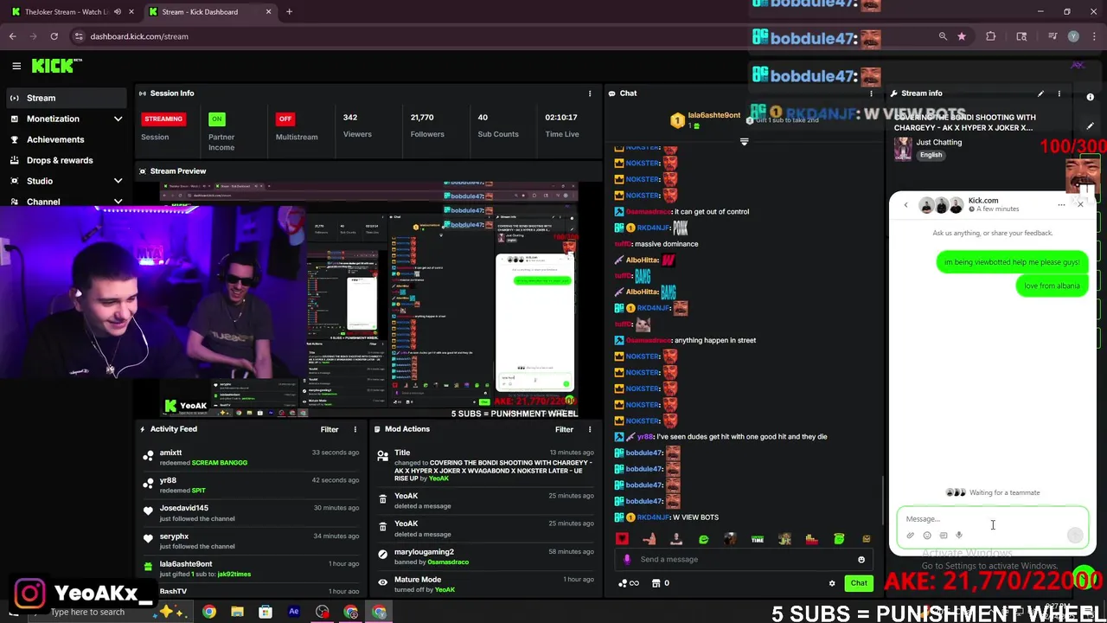Viewport: 1107px width, 623px height.
Task: Click the English language tag
Action: click(931, 155)
